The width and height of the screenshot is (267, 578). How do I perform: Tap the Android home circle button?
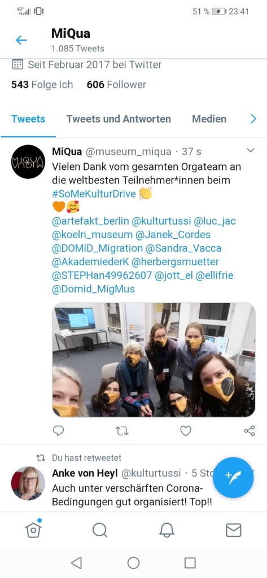tap(133, 563)
